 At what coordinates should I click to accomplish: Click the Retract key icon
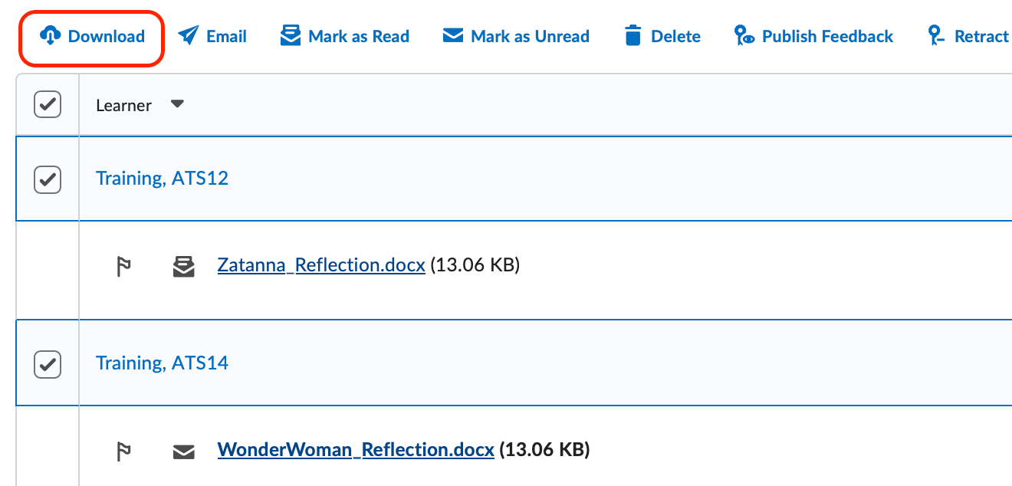(935, 34)
